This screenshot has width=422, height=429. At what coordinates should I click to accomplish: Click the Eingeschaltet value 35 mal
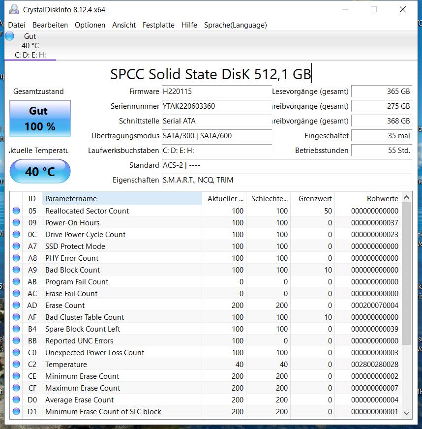click(x=382, y=136)
